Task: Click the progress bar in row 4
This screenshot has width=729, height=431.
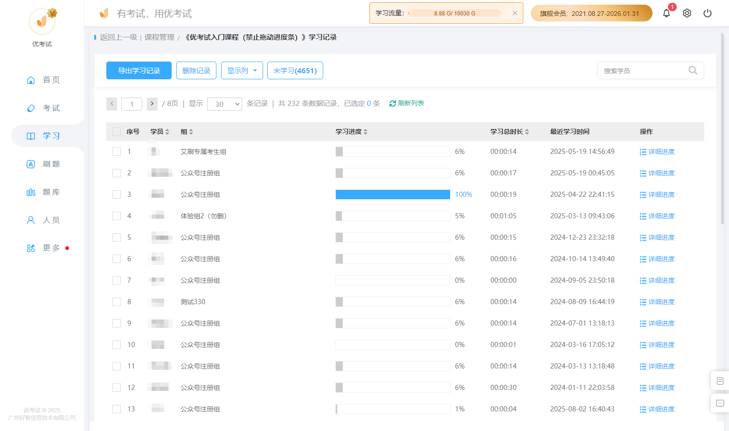Action: (393, 216)
